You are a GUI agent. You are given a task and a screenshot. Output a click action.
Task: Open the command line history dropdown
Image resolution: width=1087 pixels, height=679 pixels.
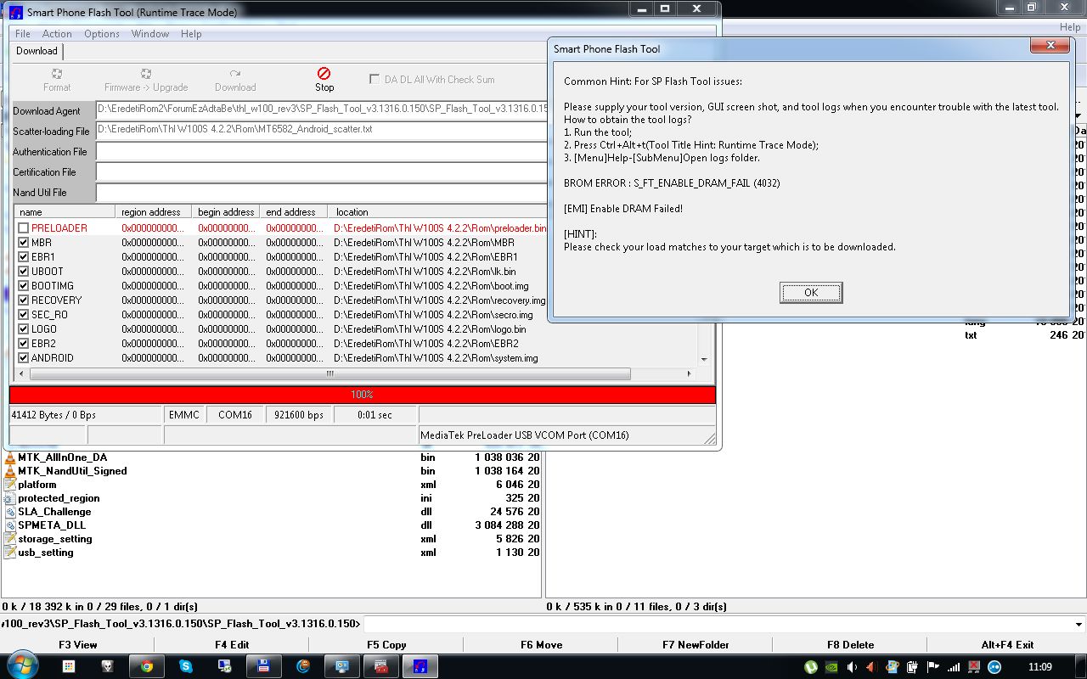pos(1079,624)
